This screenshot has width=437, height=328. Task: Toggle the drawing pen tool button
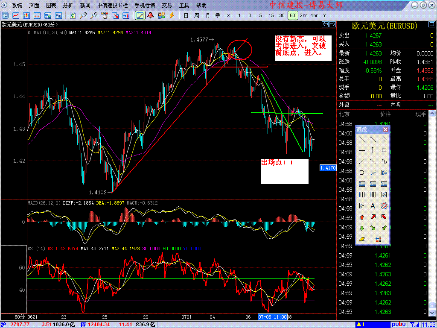point(140,16)
